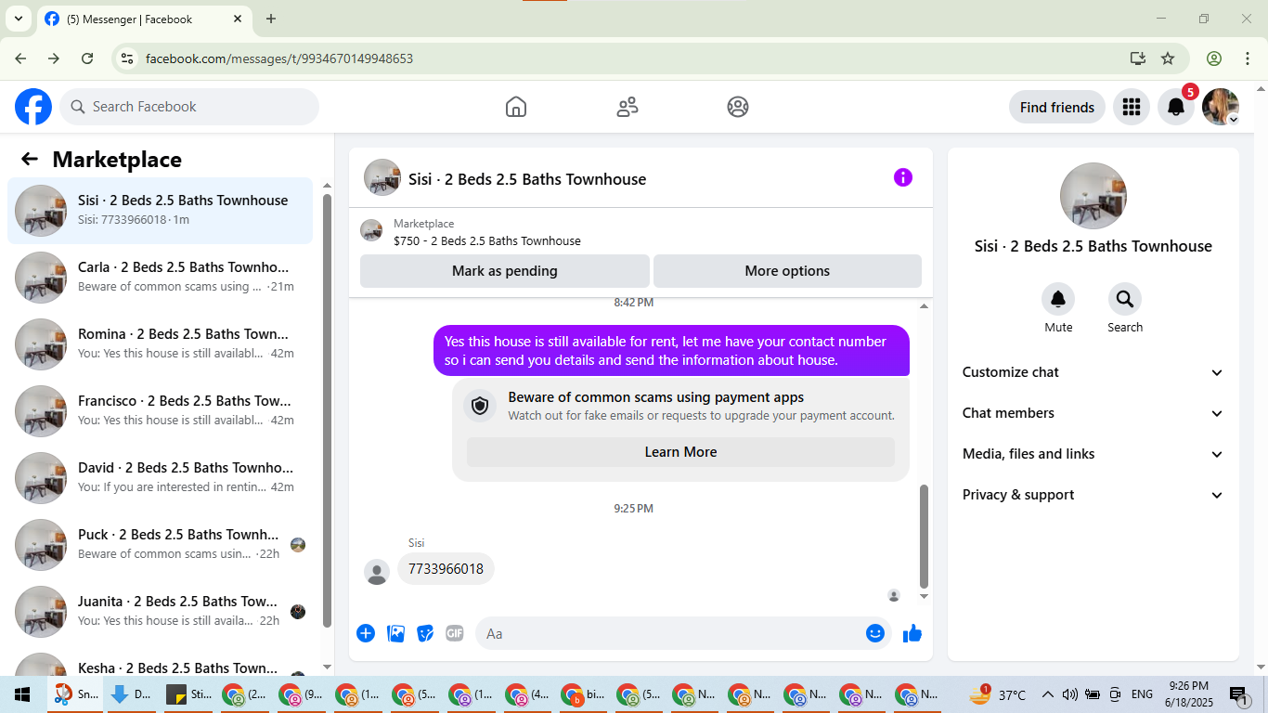The image size is (1268, 713).
Task: Open the Carla conversation in the list
Action: [160, 278]
